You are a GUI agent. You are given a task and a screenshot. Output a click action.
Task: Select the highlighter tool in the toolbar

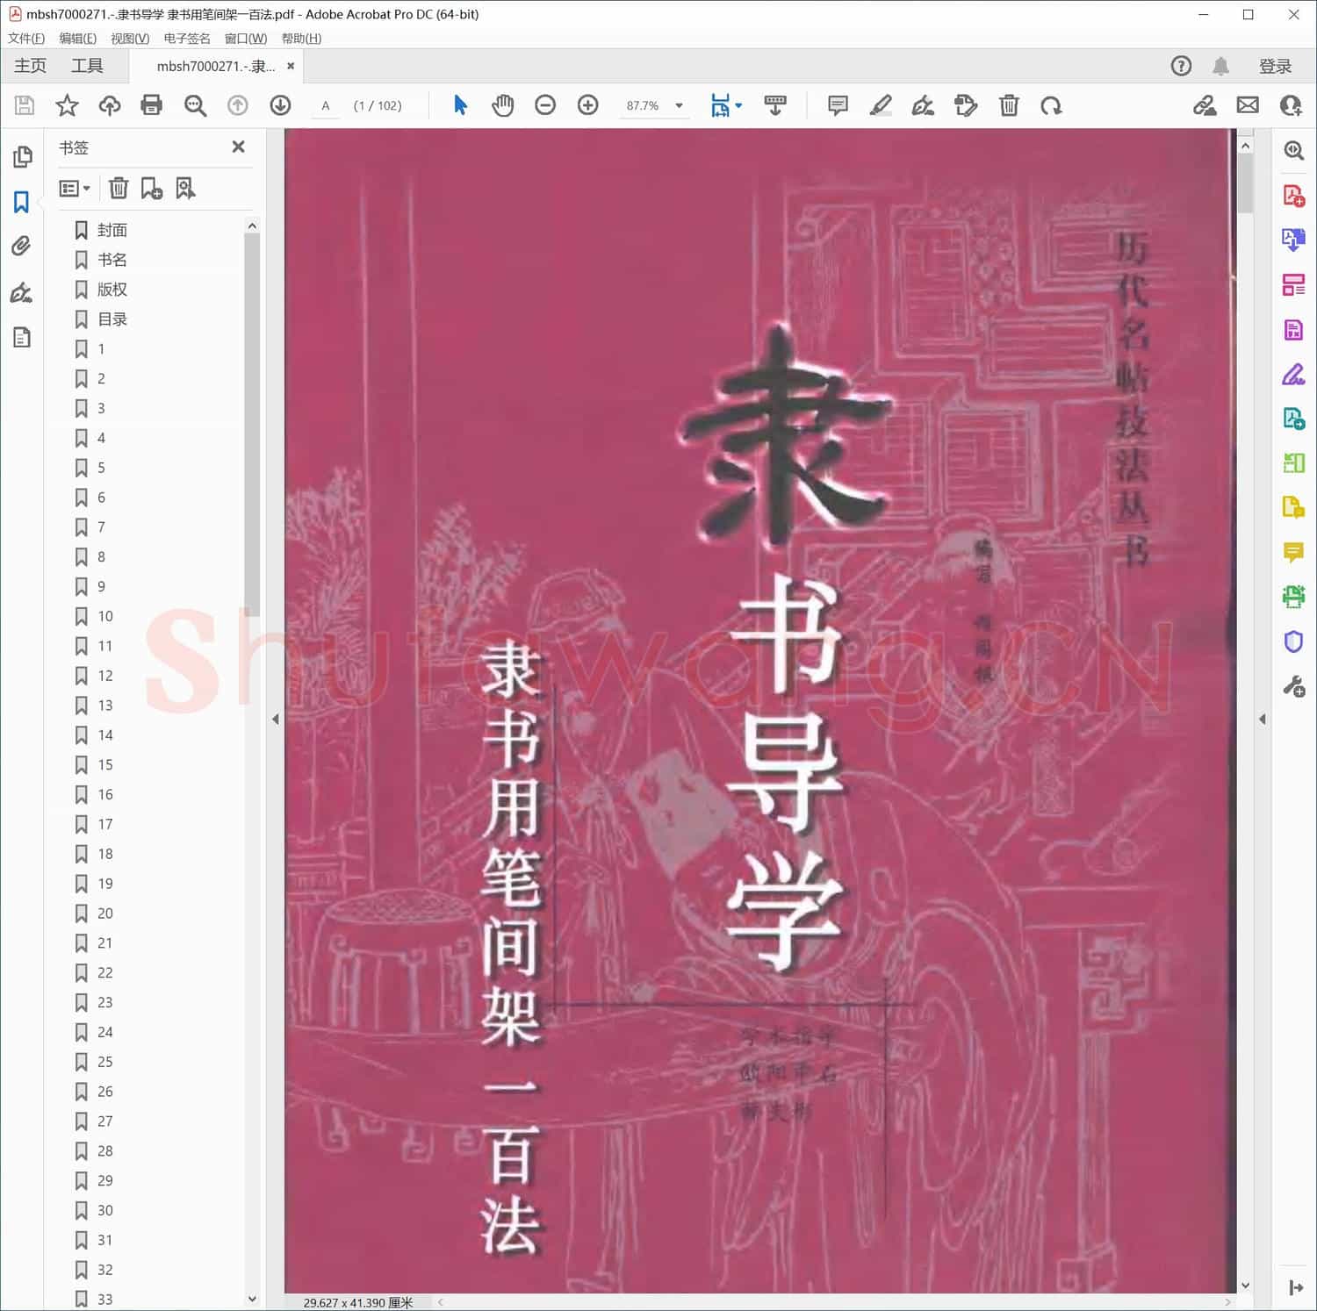click(882, 105)
